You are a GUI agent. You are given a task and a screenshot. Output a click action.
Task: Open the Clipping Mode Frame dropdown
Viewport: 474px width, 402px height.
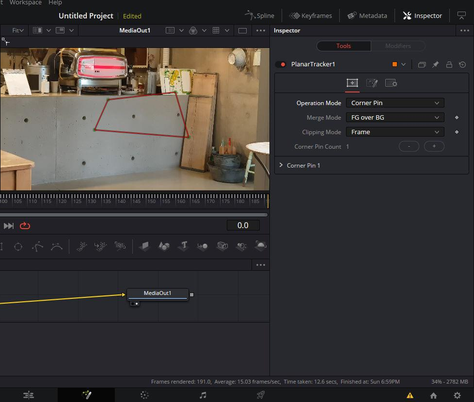click(x=395, y=132)
